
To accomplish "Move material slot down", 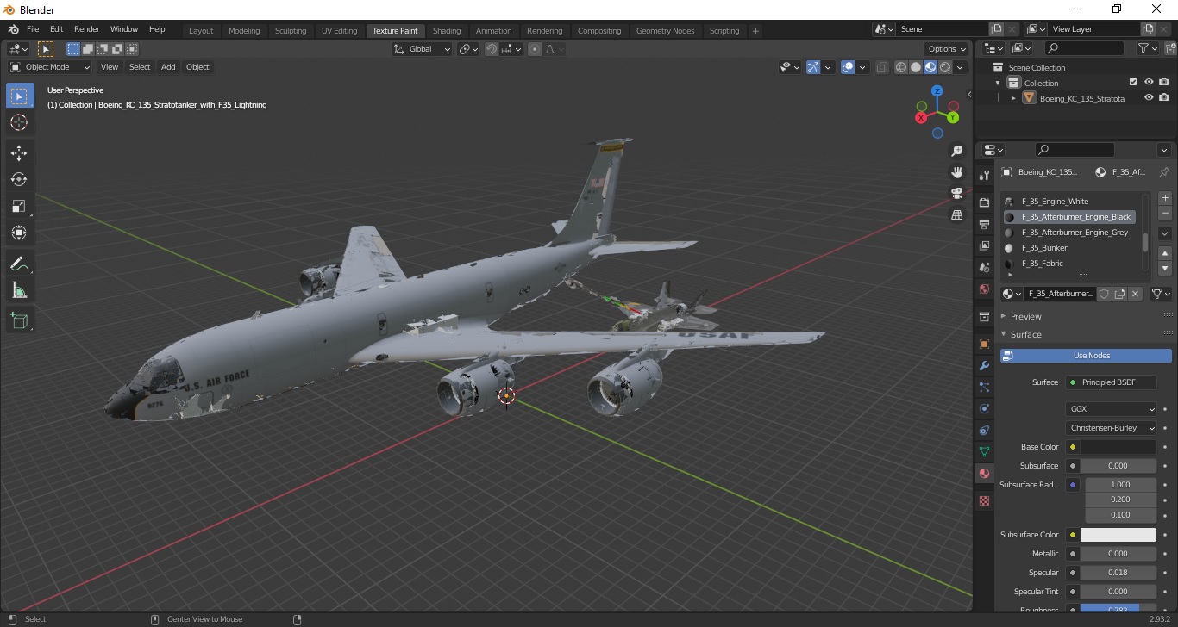I will pyautogui.click(x=1165, y=269).
